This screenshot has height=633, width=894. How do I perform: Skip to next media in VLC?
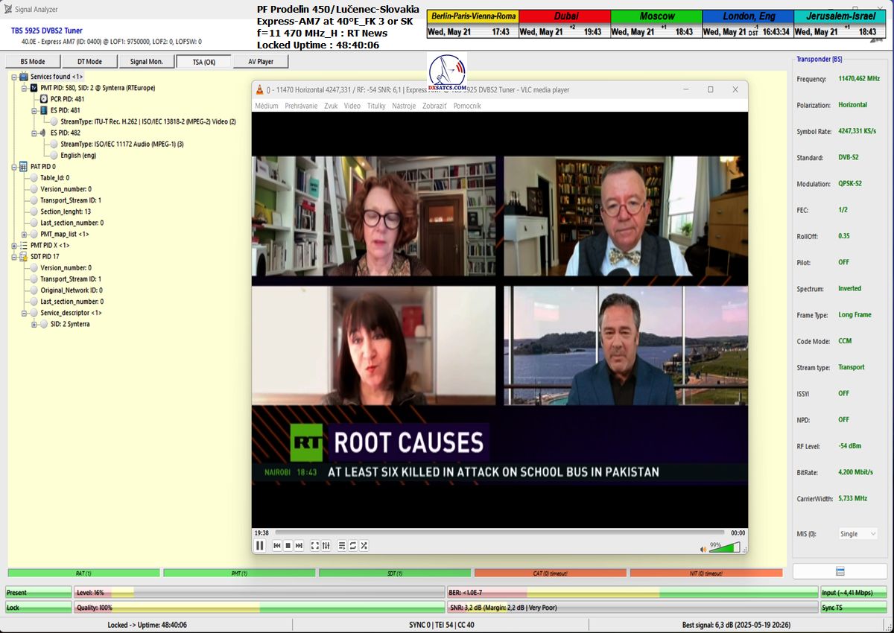[299, 546]
